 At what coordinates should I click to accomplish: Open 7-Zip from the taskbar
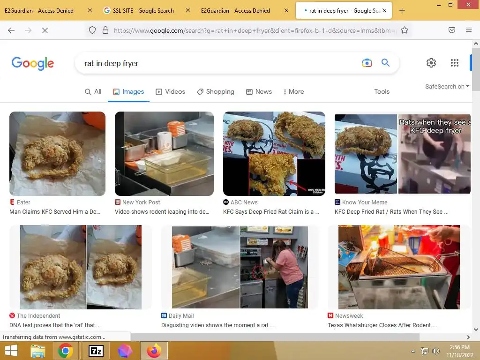96,351
